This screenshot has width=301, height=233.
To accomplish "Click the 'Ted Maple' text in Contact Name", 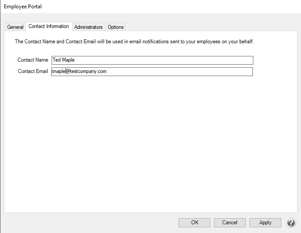I will point(63,60).
